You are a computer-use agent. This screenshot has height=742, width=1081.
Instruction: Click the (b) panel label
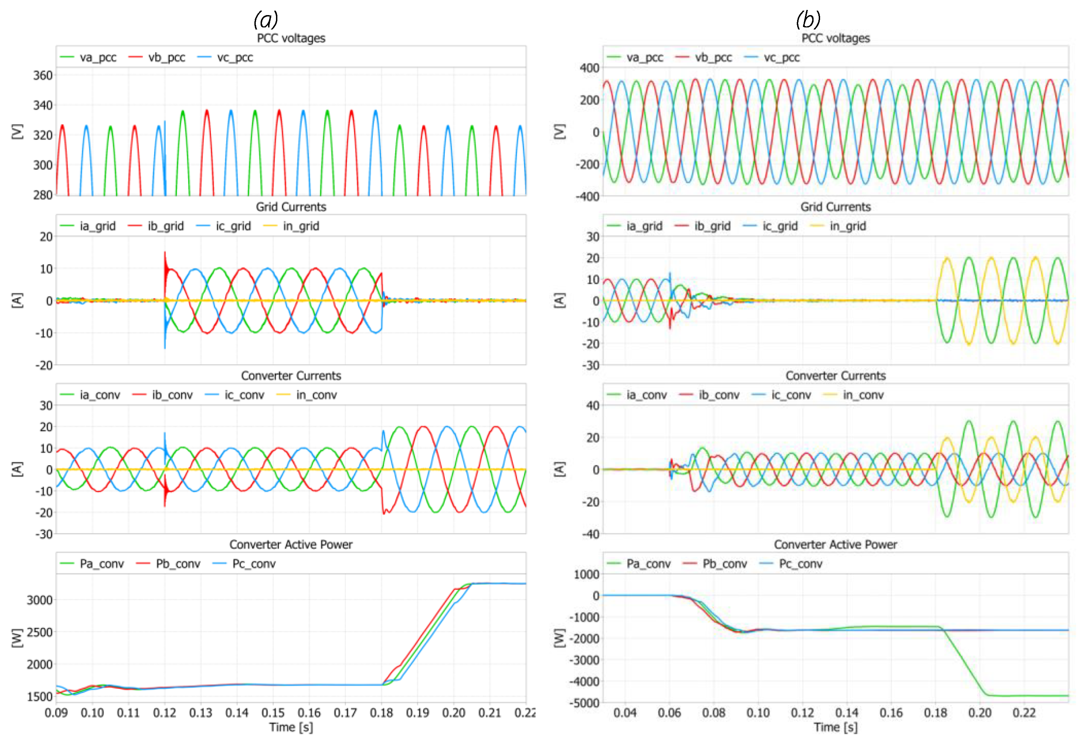808,20
